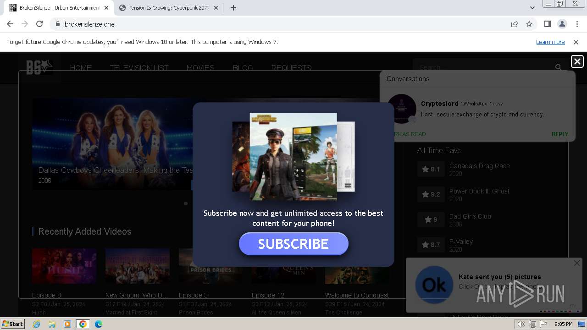Viewport: 587px width, 330px height.
Task: Switch to the Tension Is Growing Cyberpunk tab
Action: 169,8
